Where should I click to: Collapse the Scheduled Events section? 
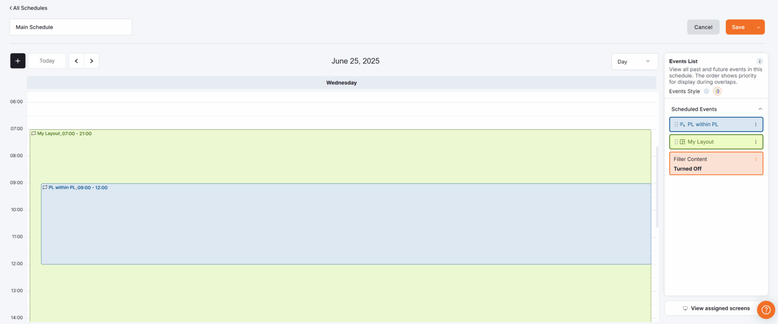pyautogui.click(x=760, y=108)
